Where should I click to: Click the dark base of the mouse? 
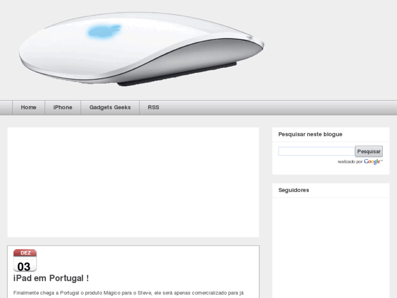(x=177, y=74)
